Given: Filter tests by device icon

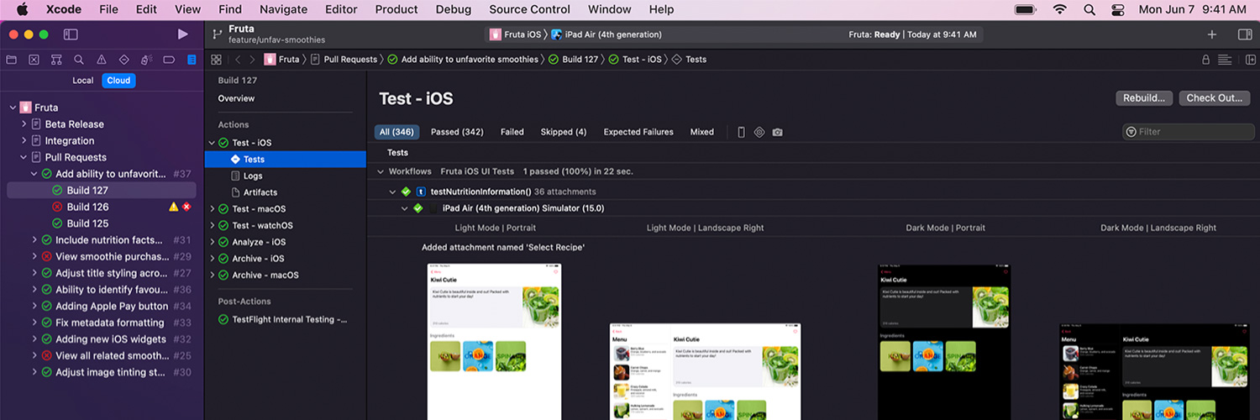Looking at the screenshot, I should pos(741,132).
